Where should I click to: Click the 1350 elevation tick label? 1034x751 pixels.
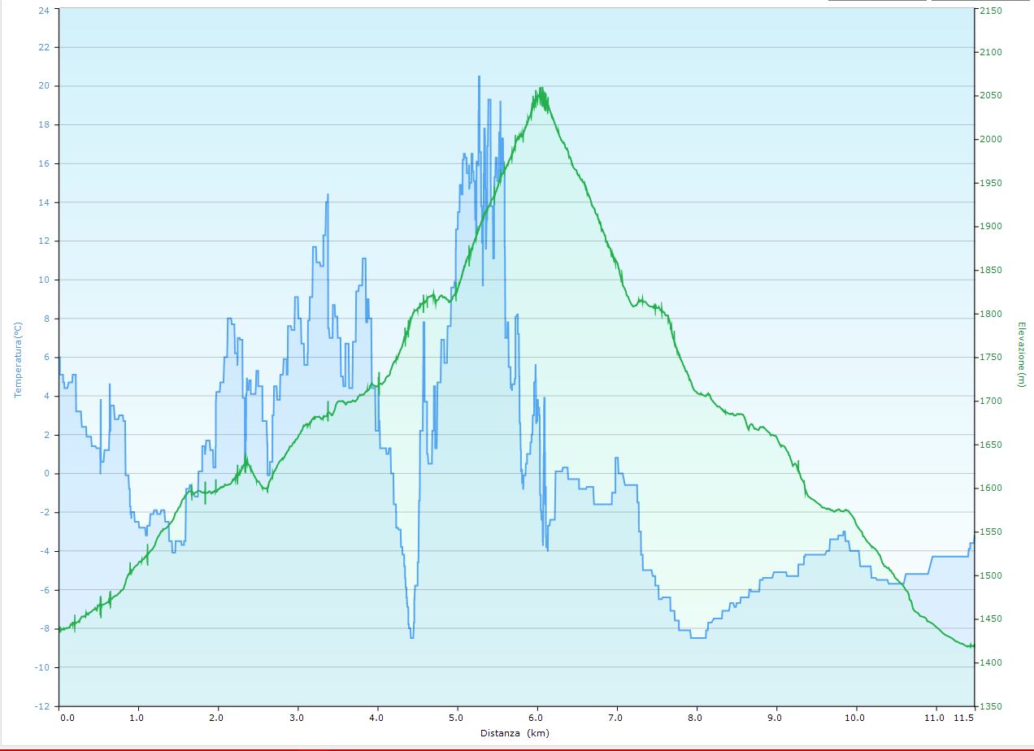tap(990, 706)
